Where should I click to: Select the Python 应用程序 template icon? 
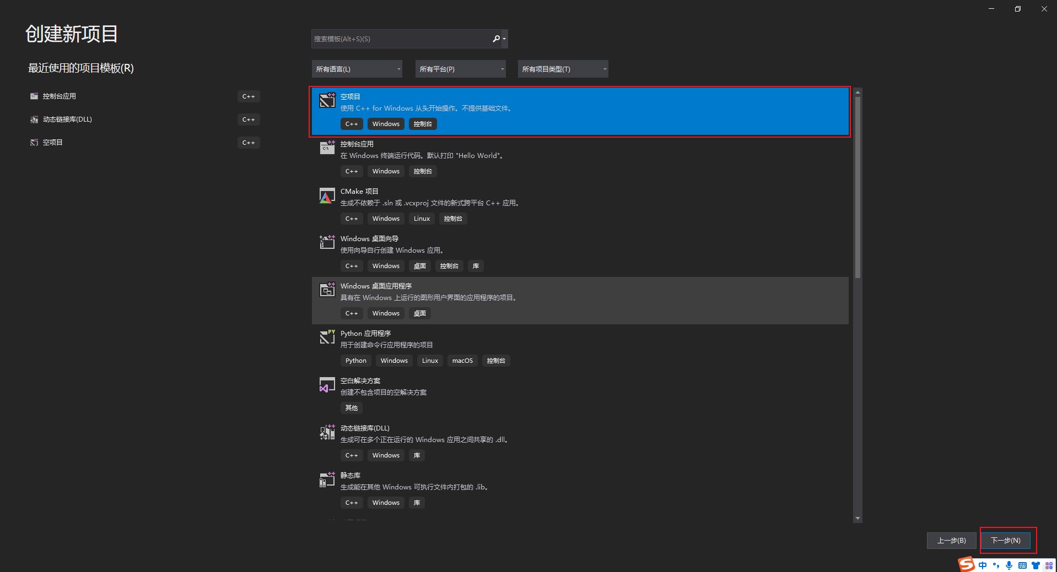pos(327,337)
